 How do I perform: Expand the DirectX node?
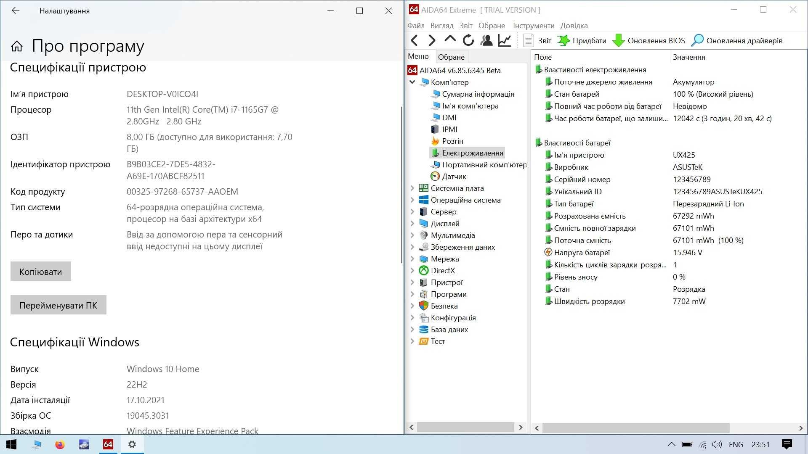(x=412, y=270)
